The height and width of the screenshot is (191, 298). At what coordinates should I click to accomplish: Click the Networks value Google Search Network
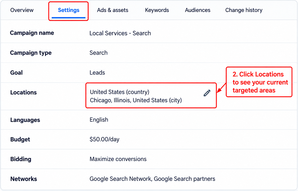pyautogui.click(x=120, y=179)
